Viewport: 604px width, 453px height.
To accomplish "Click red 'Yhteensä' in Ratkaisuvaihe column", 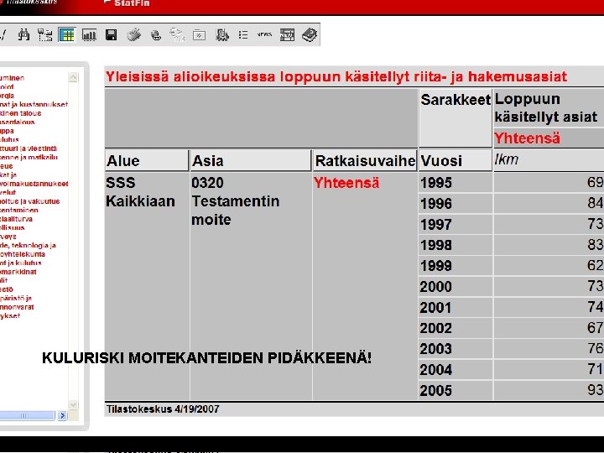I will [x=346, y=183].
